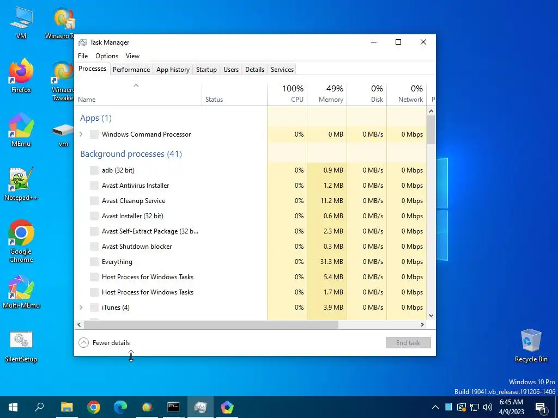Sort processes by CPU column
Viewport: 558px width, 418px height.
tap(287, 94)
